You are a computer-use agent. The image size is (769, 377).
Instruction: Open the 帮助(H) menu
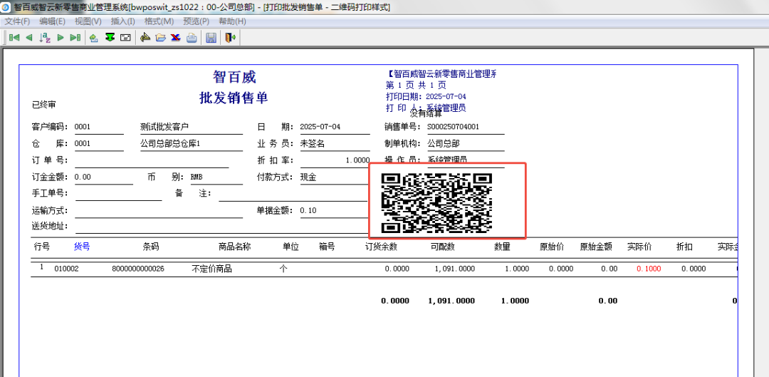232,21
